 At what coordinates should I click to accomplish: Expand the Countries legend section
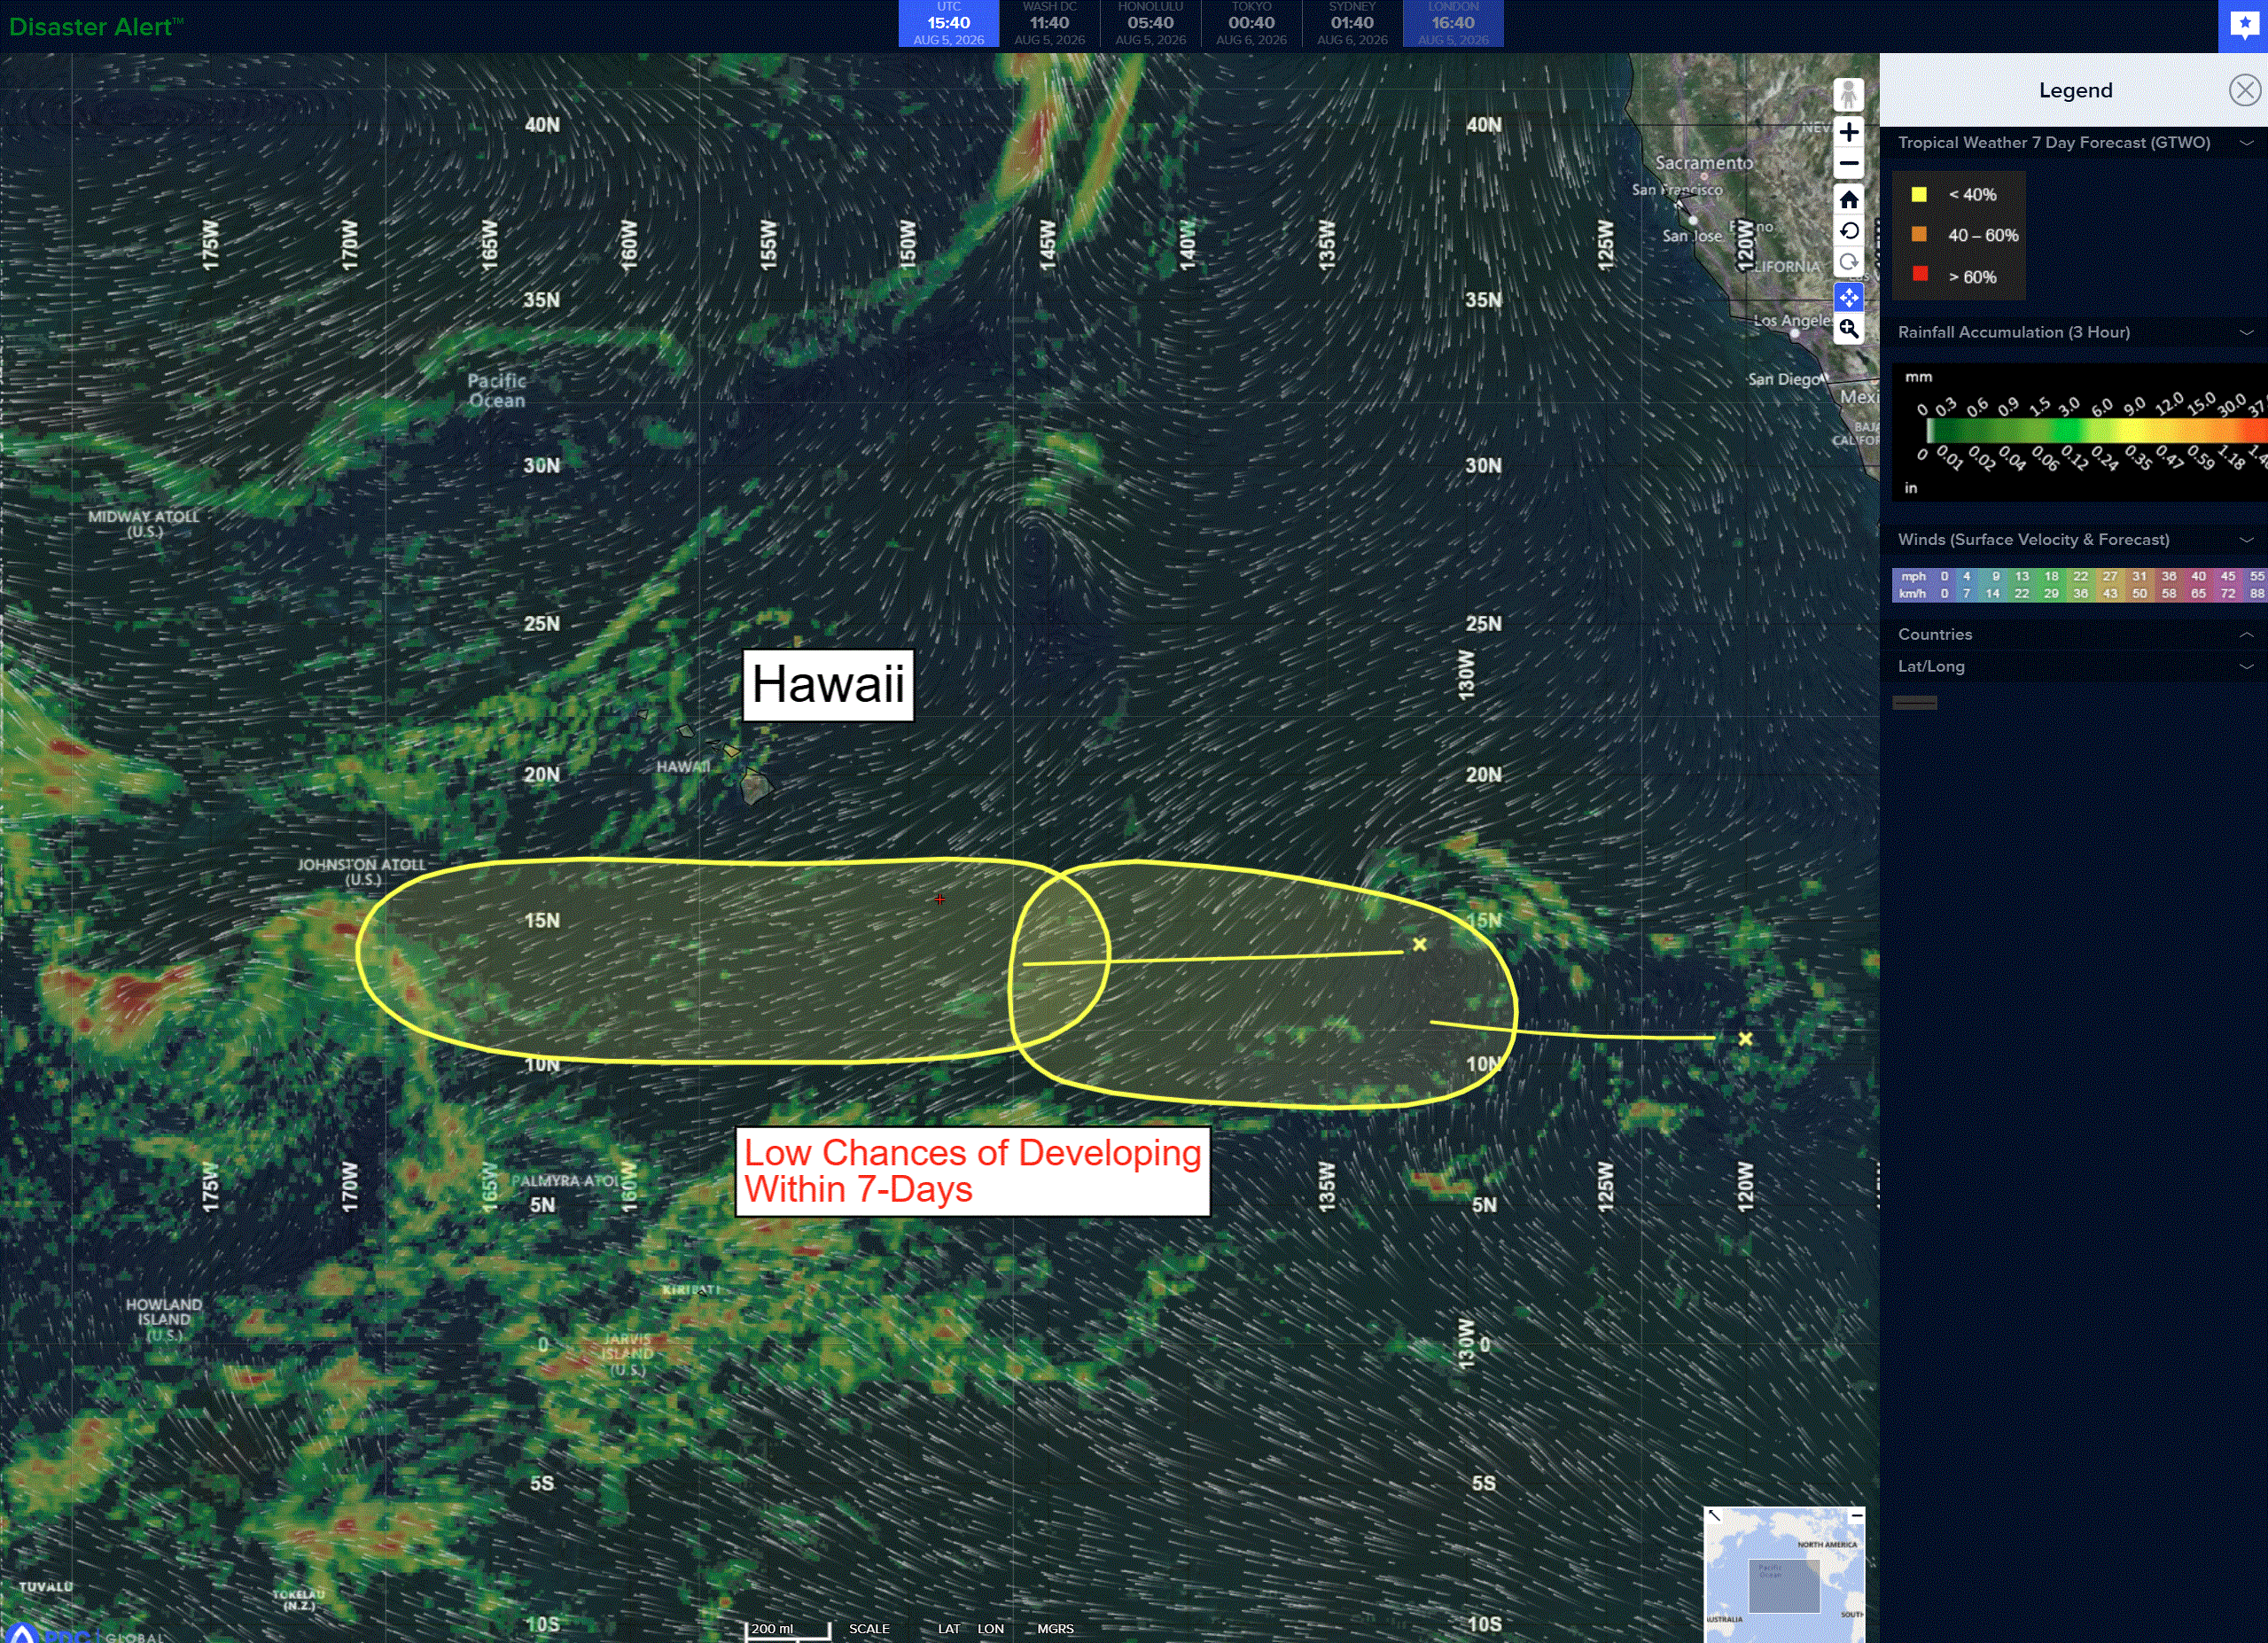2246,635
